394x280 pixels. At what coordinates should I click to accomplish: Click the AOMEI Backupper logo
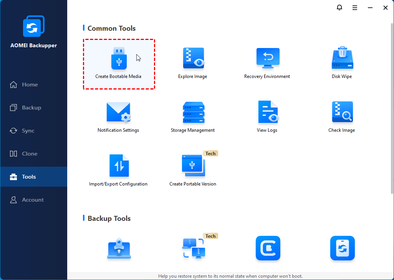(33, 27)
